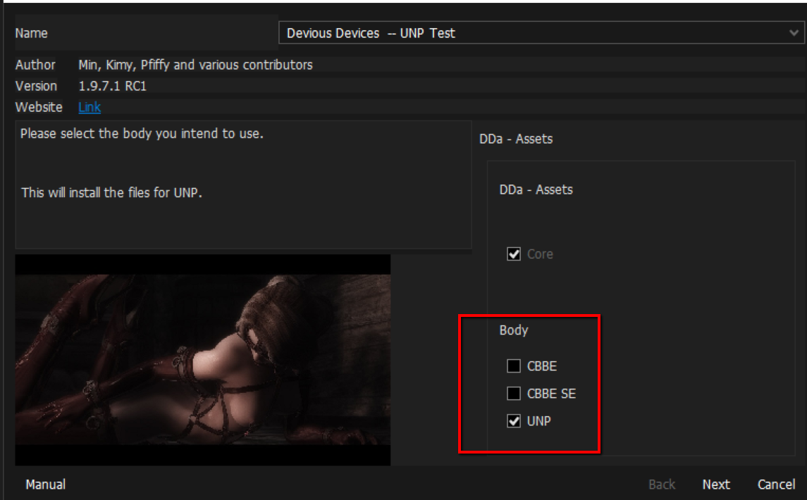Click the Cancel button
The image size is (807, 500).
(x=776, y=485)
